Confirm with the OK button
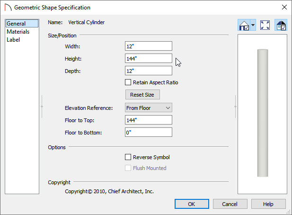Screen dimensions: 292x215 (x=192, y=204)
